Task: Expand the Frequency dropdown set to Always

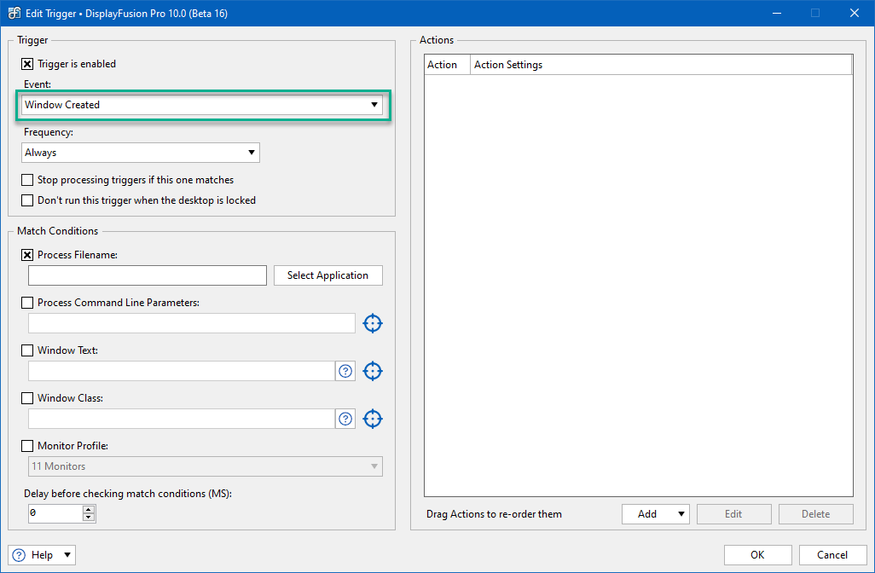Action: [141, 153]
